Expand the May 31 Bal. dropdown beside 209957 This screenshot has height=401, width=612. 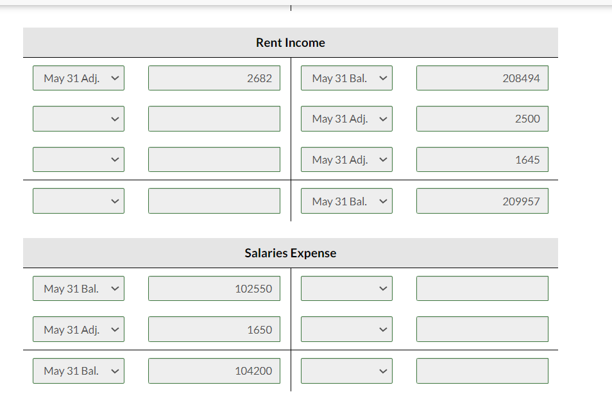(x=346, y=200)
